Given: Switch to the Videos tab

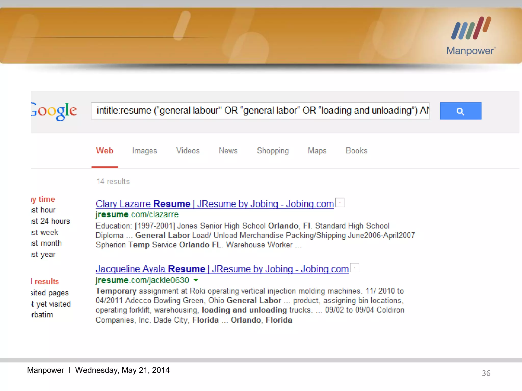Looking at the screenshot, I should (x=188, y=151).
